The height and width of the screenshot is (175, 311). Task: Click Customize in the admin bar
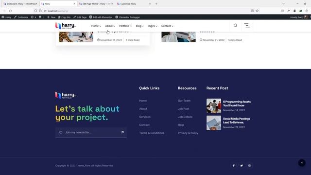[x=21, y=17]
